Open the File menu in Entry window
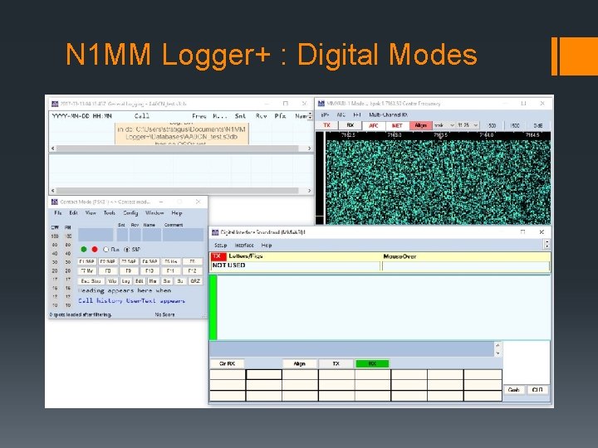 (58, 213)
